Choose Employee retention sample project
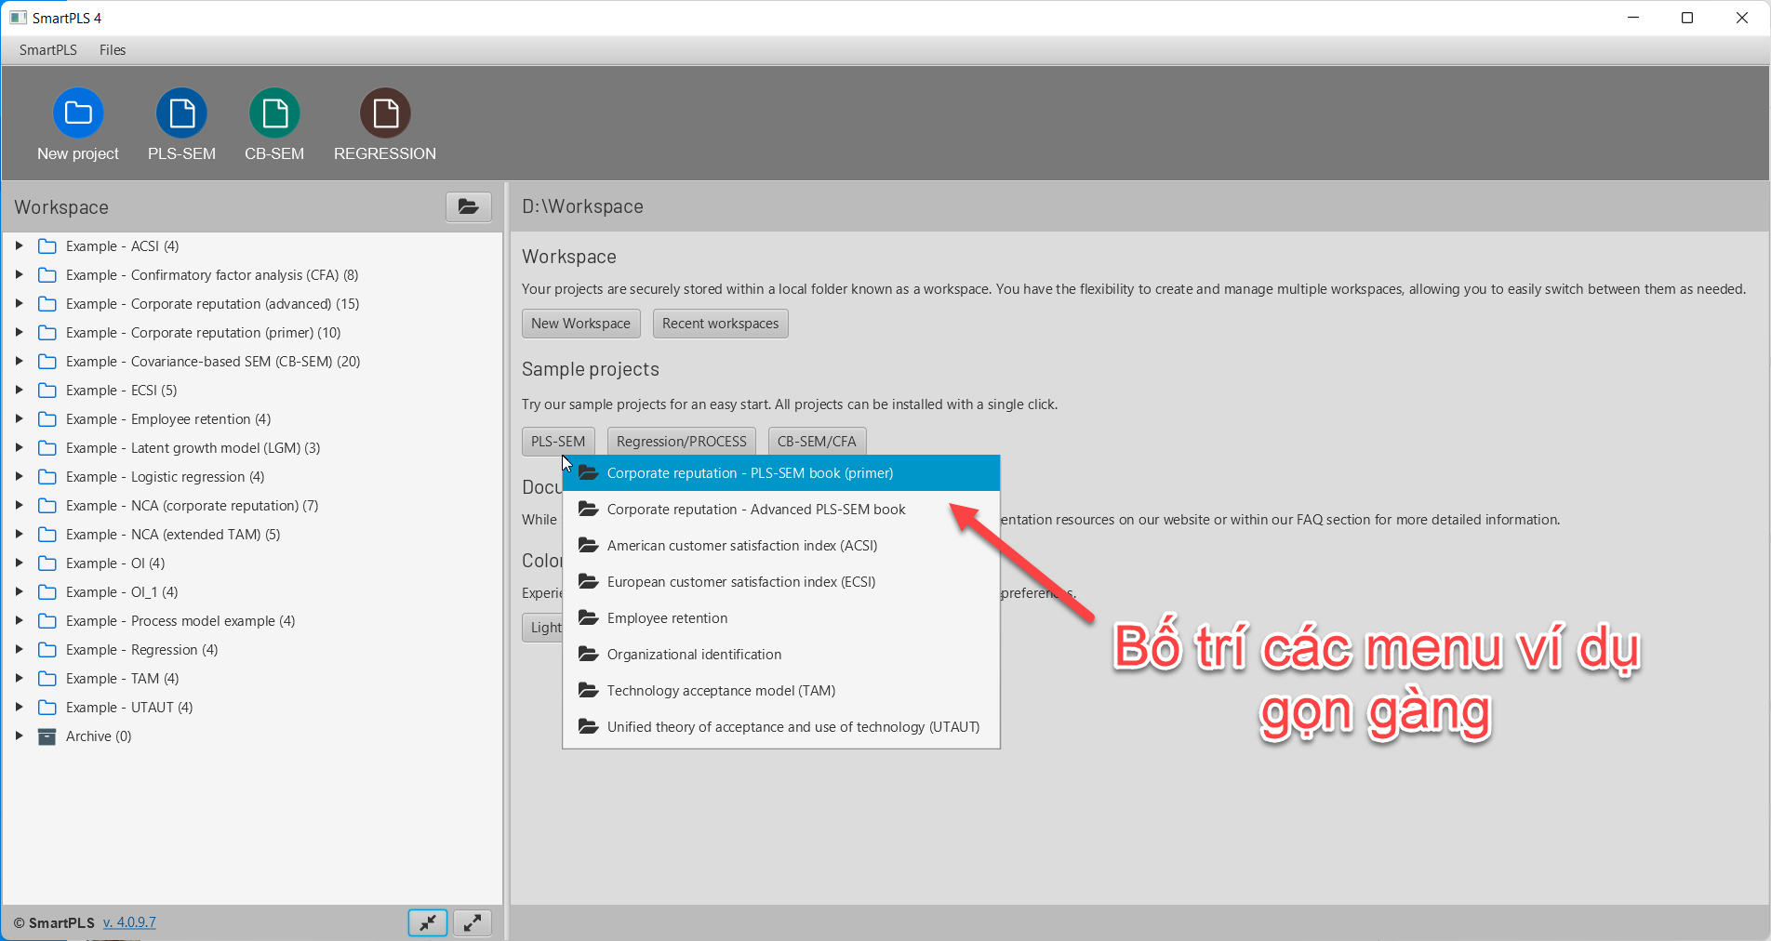 (x=781, y=618)
